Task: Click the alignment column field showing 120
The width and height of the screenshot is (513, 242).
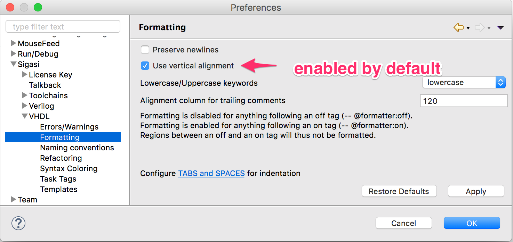Action: tap(464, 101)
